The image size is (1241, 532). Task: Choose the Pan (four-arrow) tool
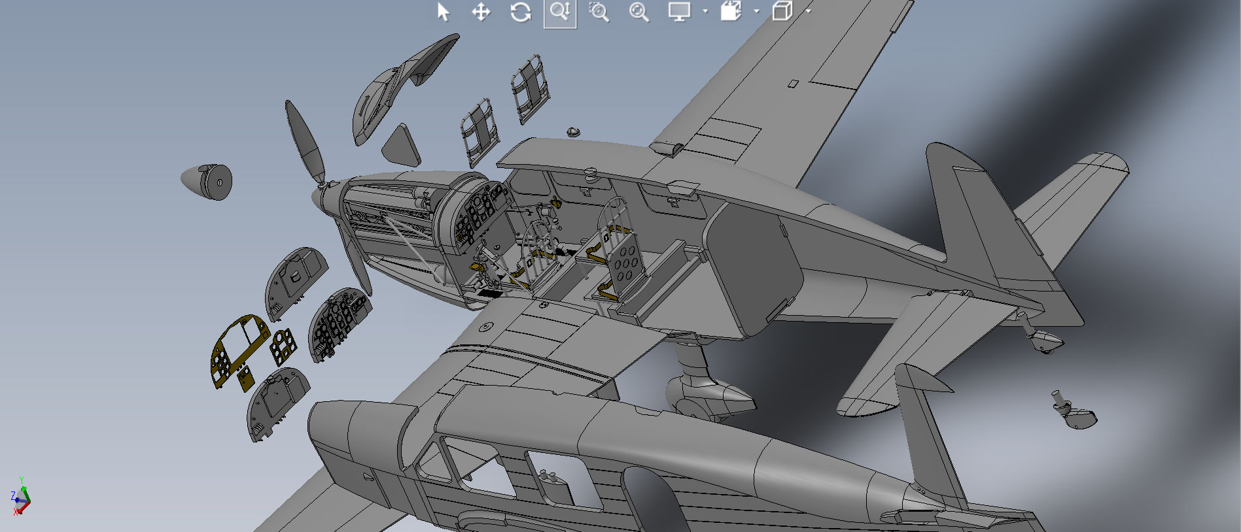tap(481, 12)
